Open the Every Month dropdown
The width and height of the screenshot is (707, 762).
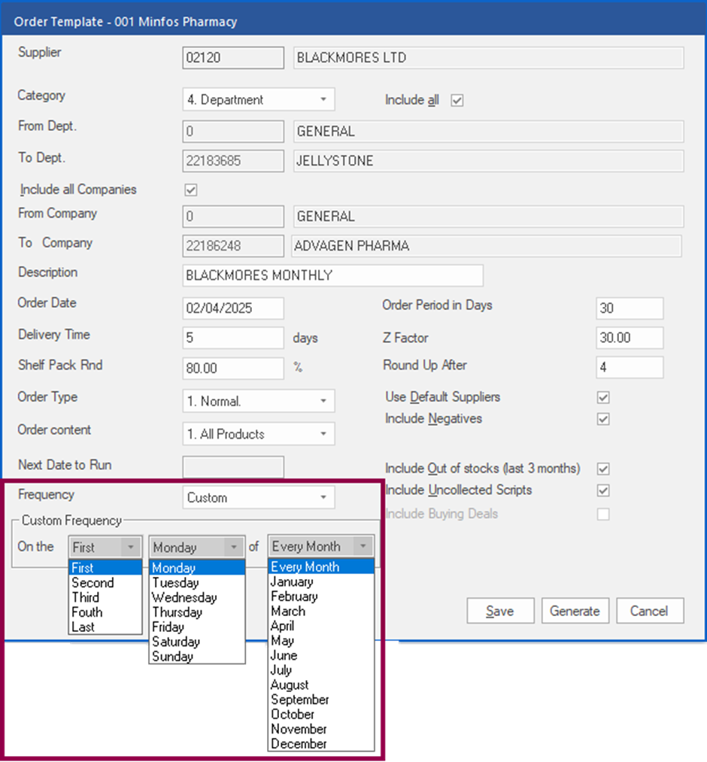tap(321, 547)
